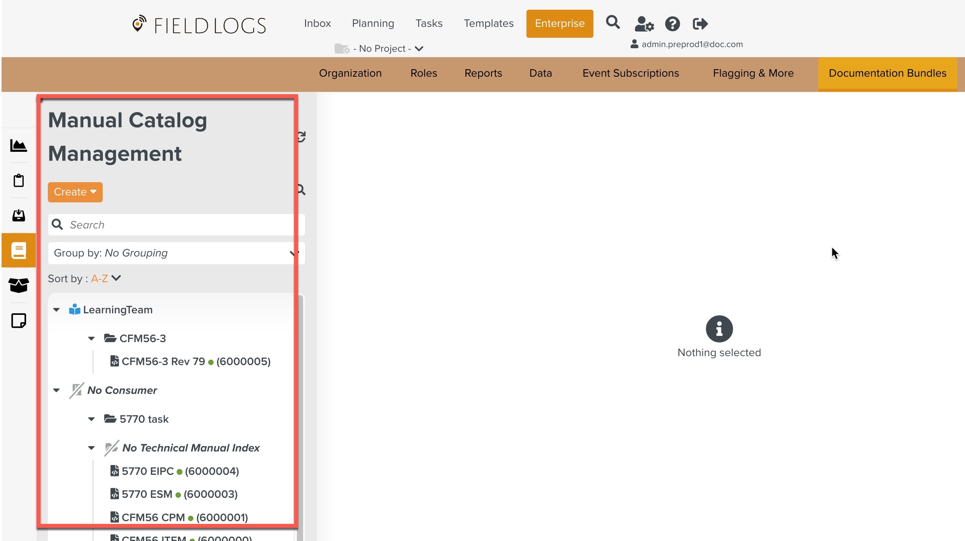Click the 5770 task folder icon
The width and height of the screenshot is (965, 541).
(x=110, y=419)
